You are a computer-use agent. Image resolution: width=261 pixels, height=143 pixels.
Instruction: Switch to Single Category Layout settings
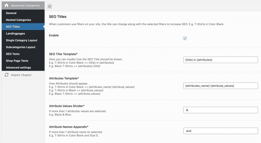point(22,40)
